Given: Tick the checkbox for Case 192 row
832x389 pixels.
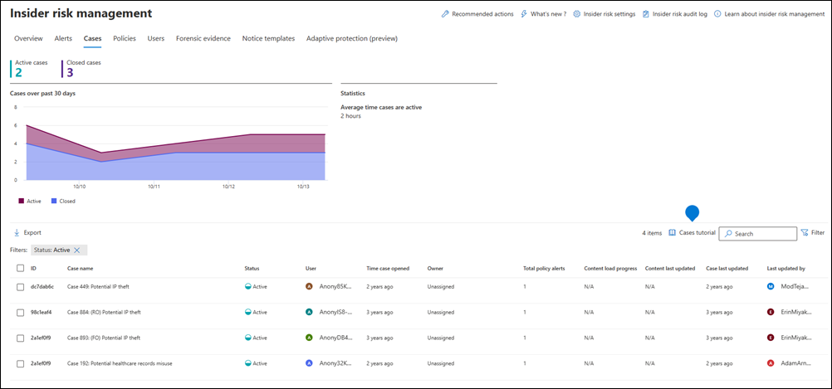Looking at the screenshot, I should pos(20,363).
